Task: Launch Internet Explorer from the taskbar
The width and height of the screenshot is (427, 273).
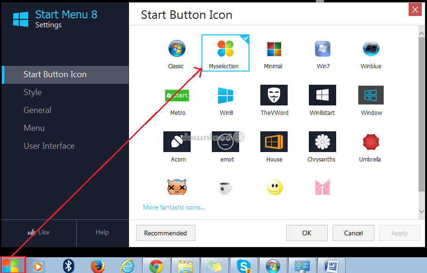Action: (x=128, y=266)
